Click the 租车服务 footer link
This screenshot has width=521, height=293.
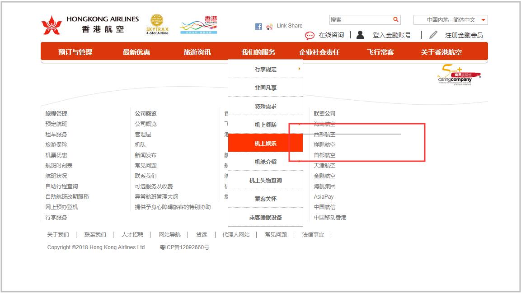(56, 135)
